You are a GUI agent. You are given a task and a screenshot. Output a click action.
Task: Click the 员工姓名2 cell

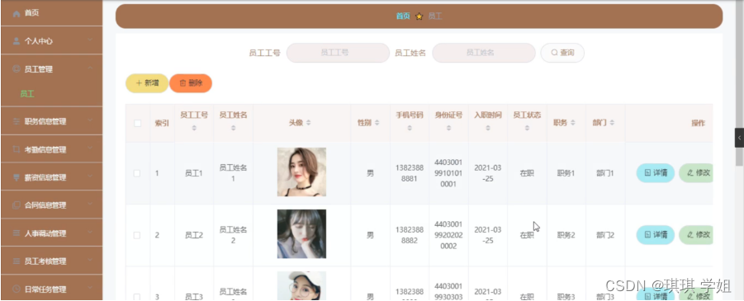tap(233, 235)
